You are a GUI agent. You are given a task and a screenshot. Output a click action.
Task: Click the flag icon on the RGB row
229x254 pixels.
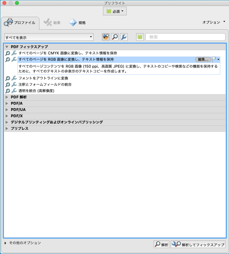coord(214,59)
